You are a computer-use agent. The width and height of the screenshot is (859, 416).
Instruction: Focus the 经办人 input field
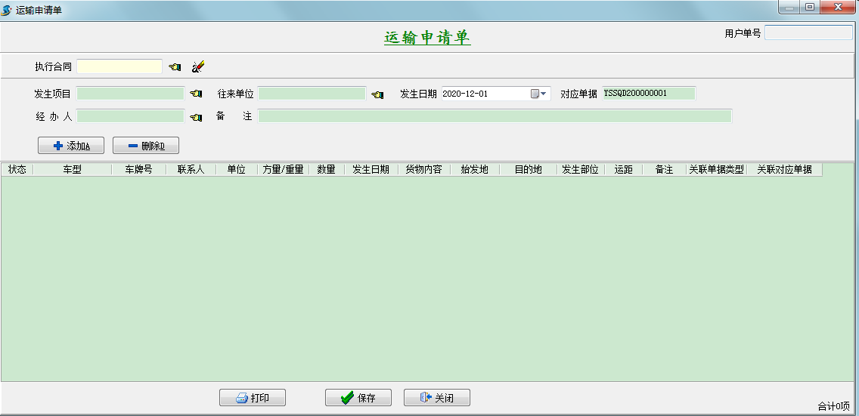(x=130, y=116)
